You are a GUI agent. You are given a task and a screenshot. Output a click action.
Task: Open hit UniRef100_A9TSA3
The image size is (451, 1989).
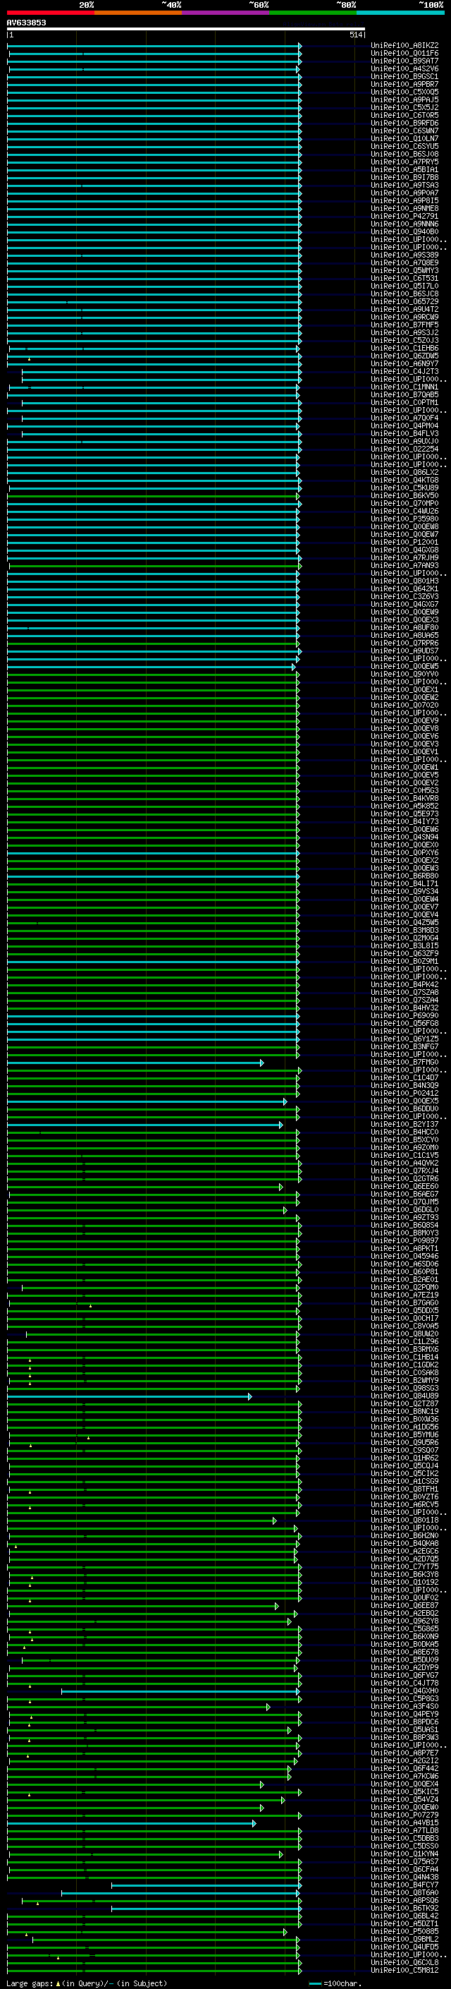pos(404,186)
